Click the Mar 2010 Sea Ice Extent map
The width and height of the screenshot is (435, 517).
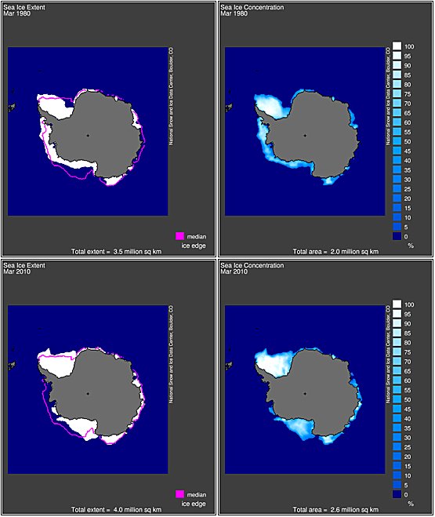88,389
